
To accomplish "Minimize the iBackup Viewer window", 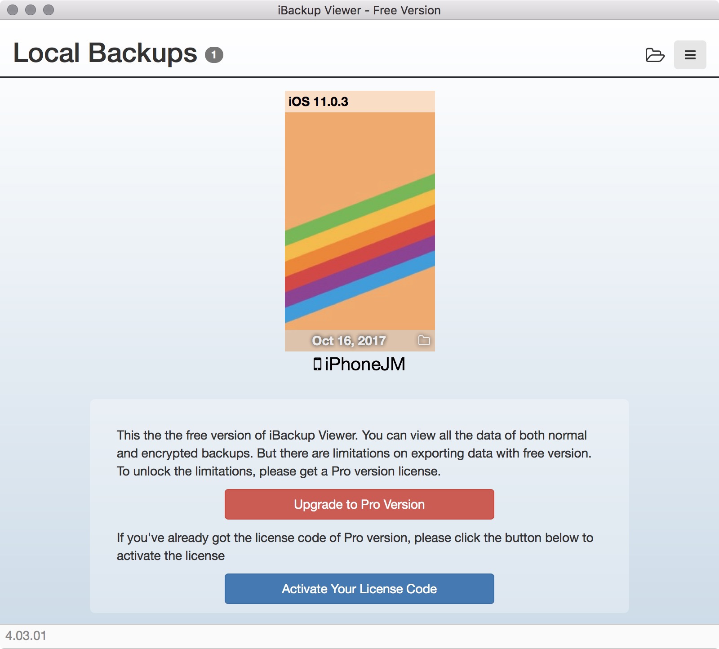I will (31, 10).
